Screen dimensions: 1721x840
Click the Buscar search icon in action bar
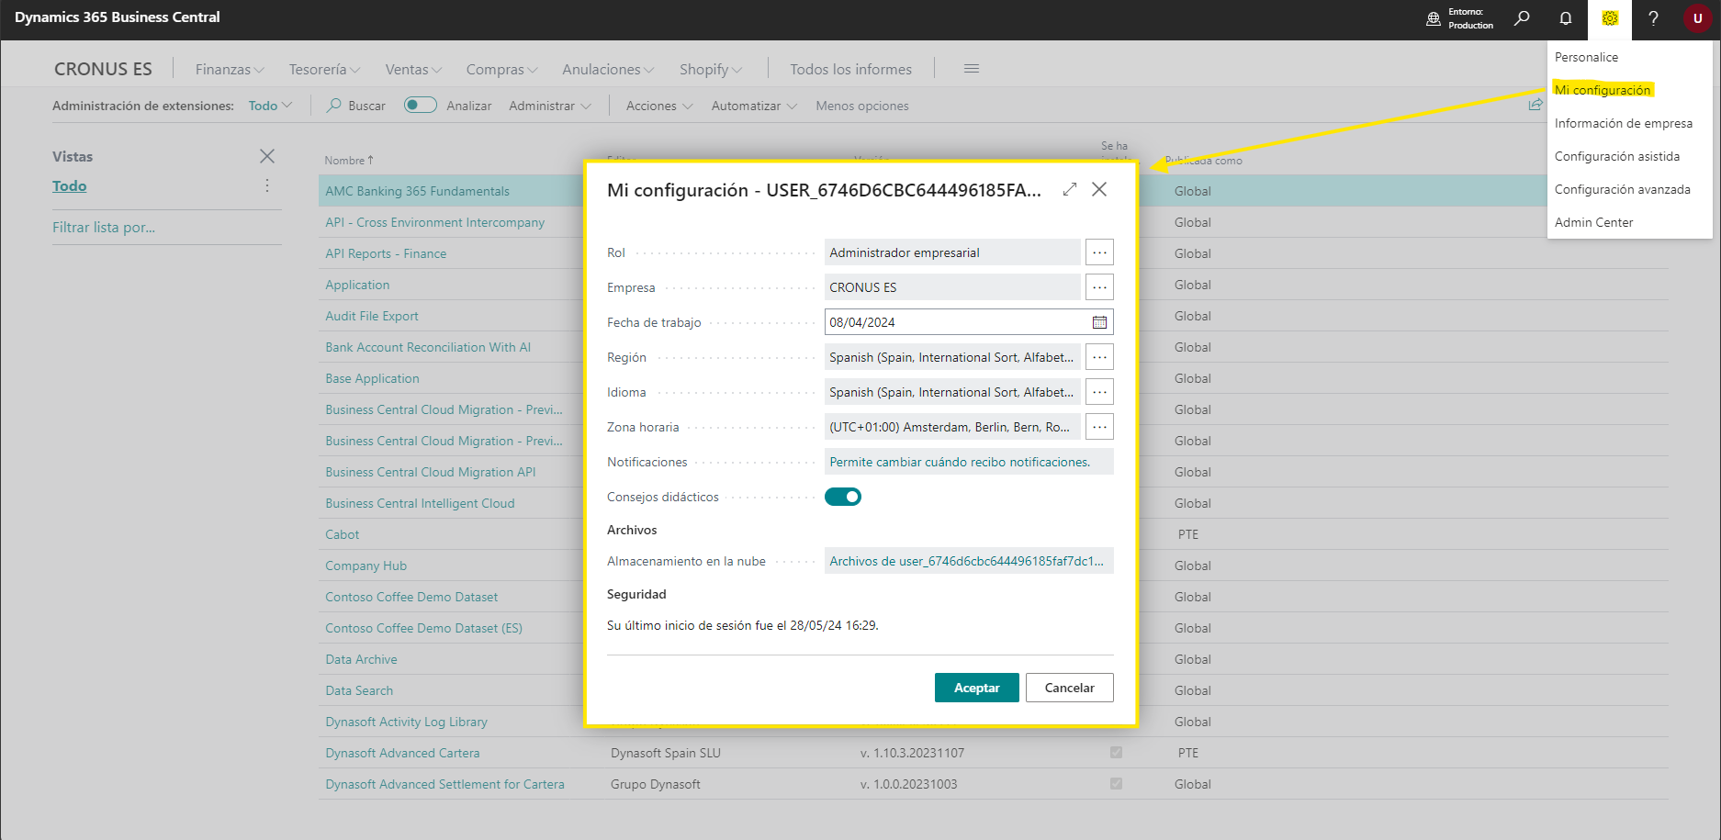(x=334, y=106)
